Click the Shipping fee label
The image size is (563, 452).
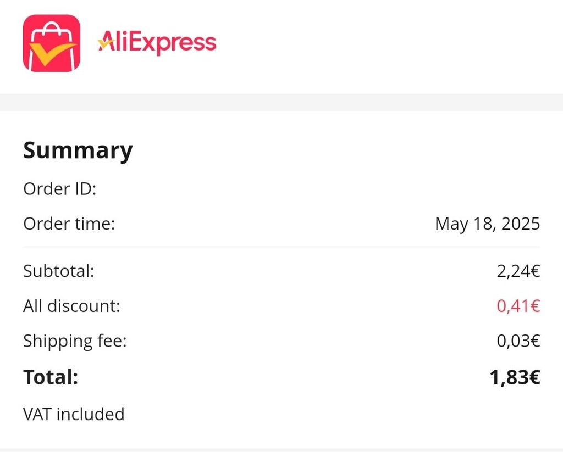click(75, 341)
